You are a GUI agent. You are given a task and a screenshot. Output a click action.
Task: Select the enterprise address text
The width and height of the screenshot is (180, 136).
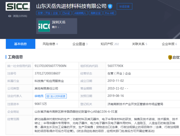tap(76, 112)
